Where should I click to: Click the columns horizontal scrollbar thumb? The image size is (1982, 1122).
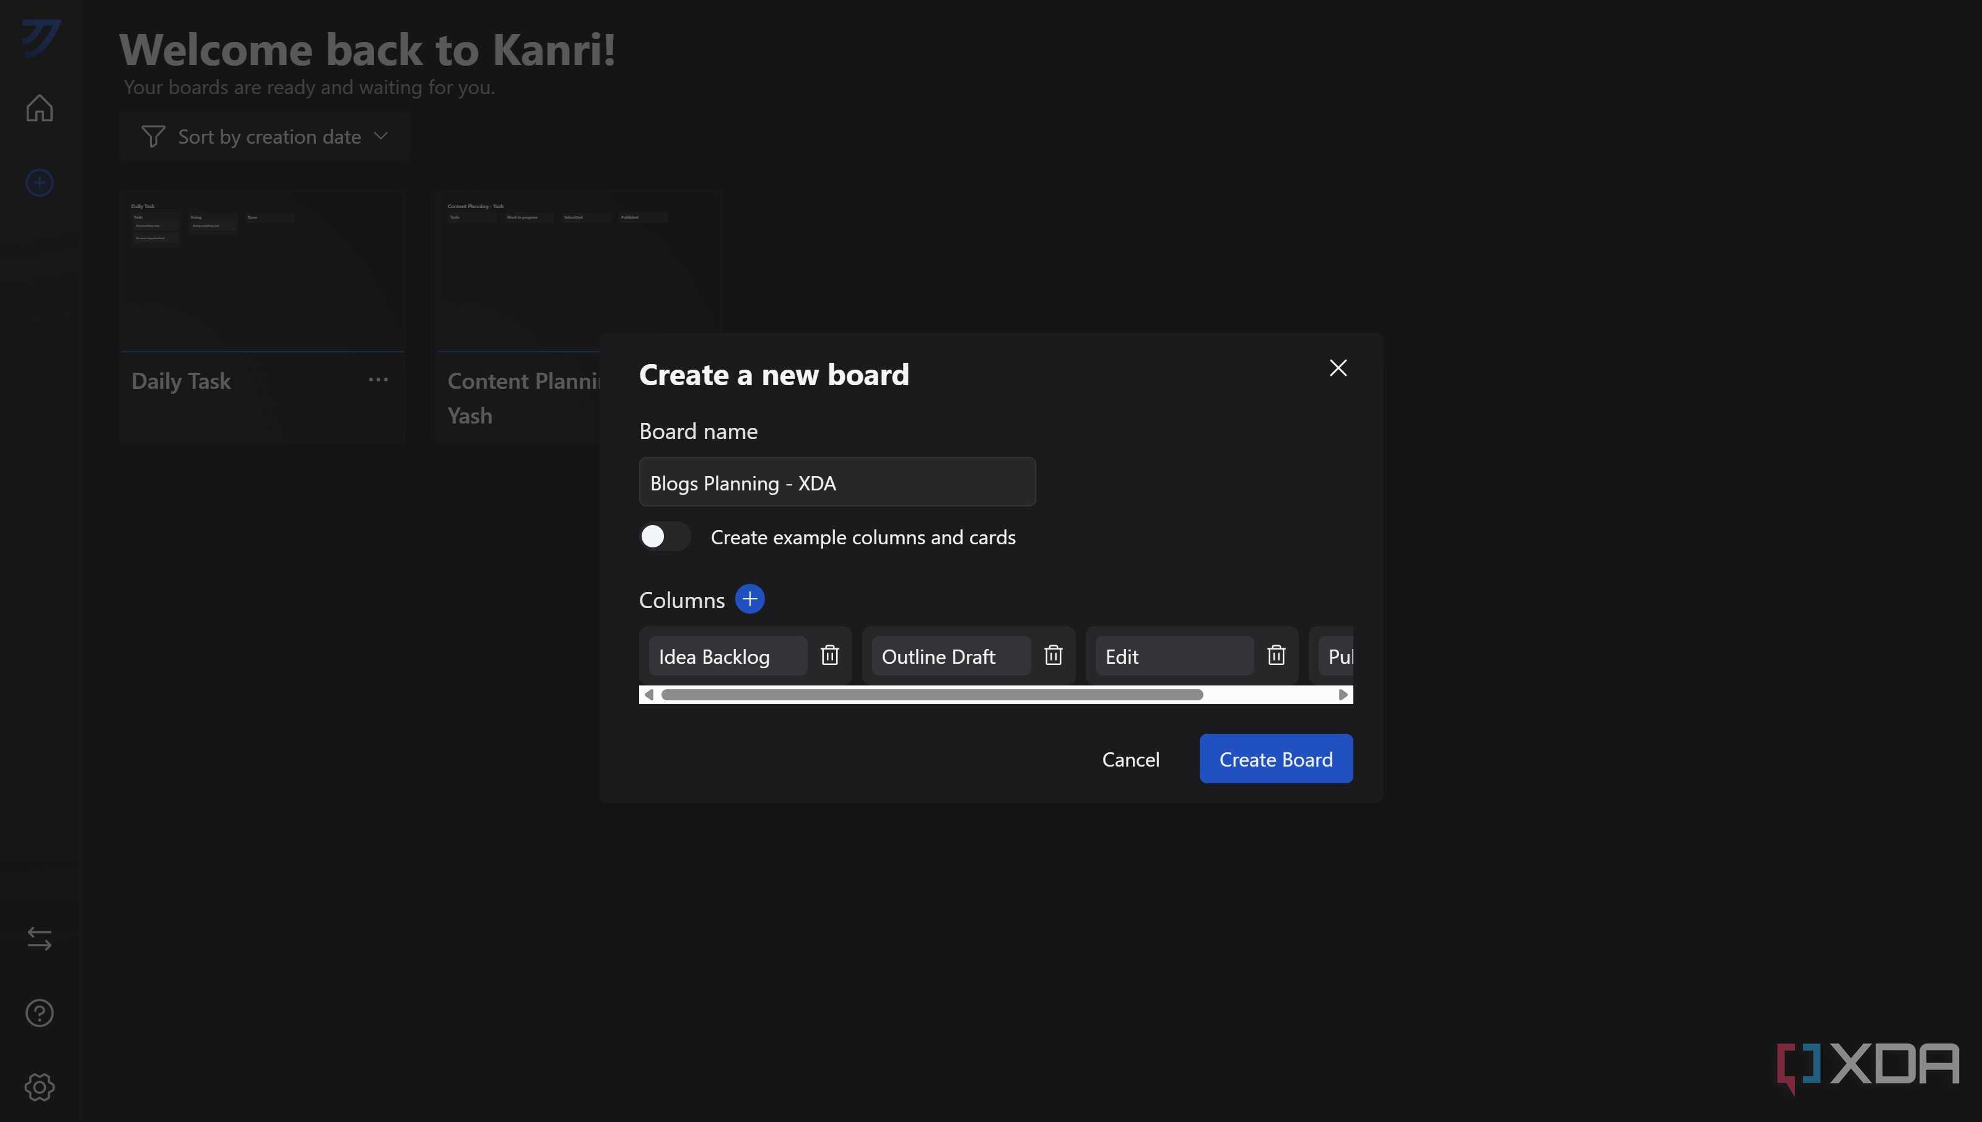[x=932, y=694]
